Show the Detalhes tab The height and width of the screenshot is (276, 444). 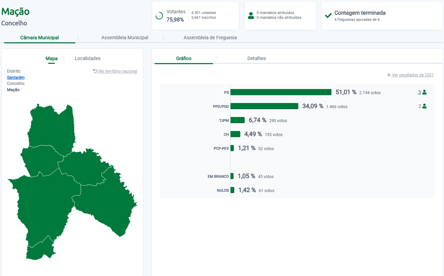[256, 58]
